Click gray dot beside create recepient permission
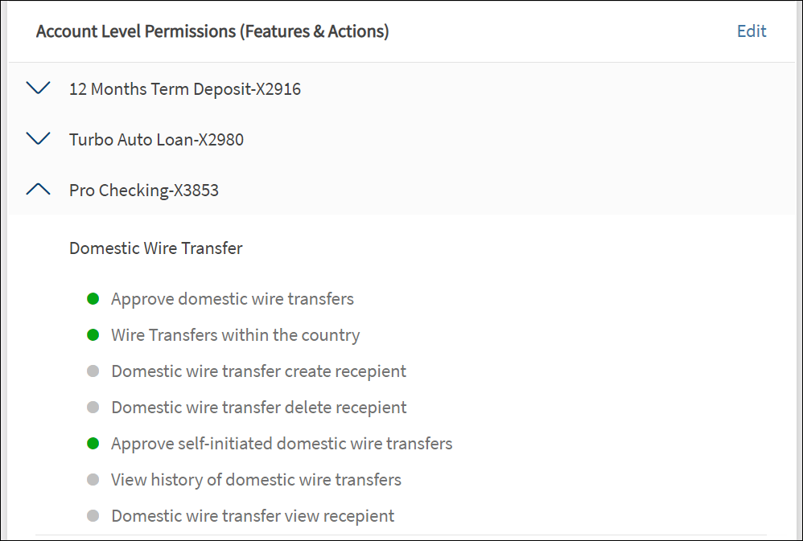The image size is (803, 541). [93, 371]
